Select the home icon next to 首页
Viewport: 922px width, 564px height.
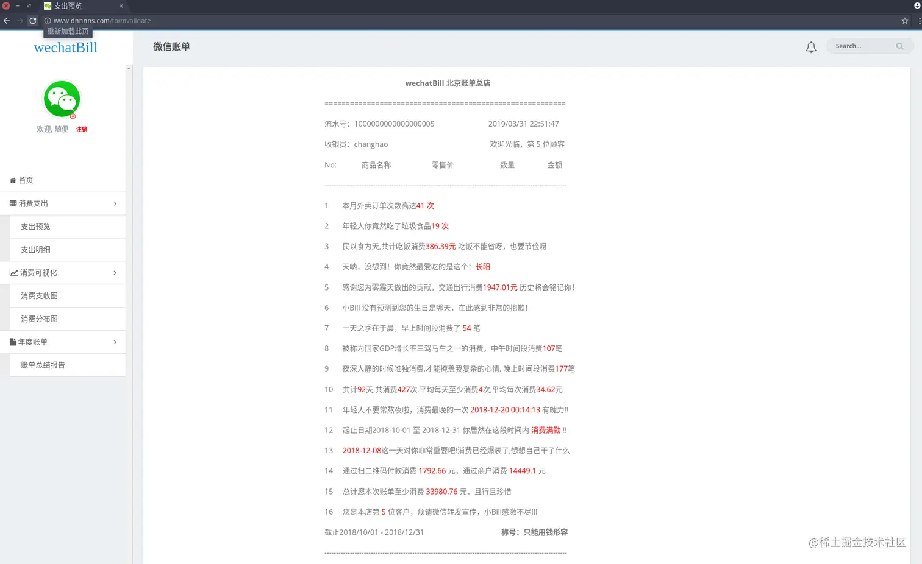pos(13,180)
